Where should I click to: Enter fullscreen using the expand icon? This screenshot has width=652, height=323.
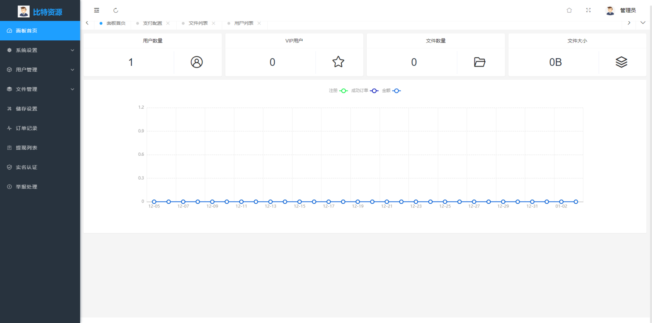[x=588, y=10]
